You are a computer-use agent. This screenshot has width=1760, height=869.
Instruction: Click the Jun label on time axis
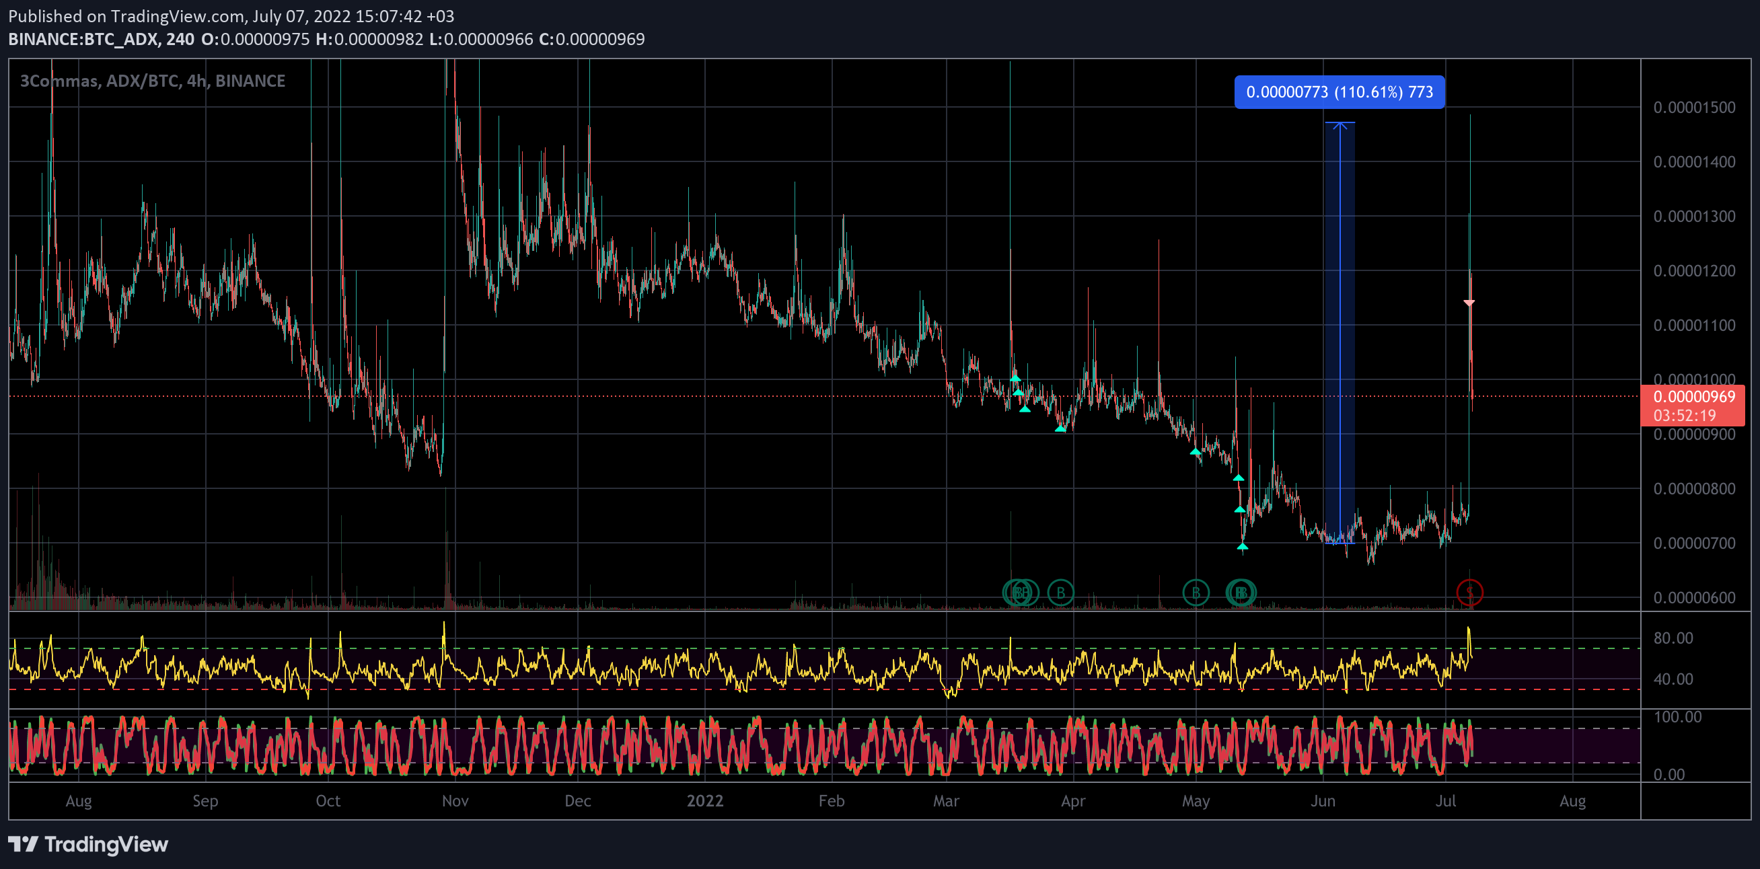1323,800
